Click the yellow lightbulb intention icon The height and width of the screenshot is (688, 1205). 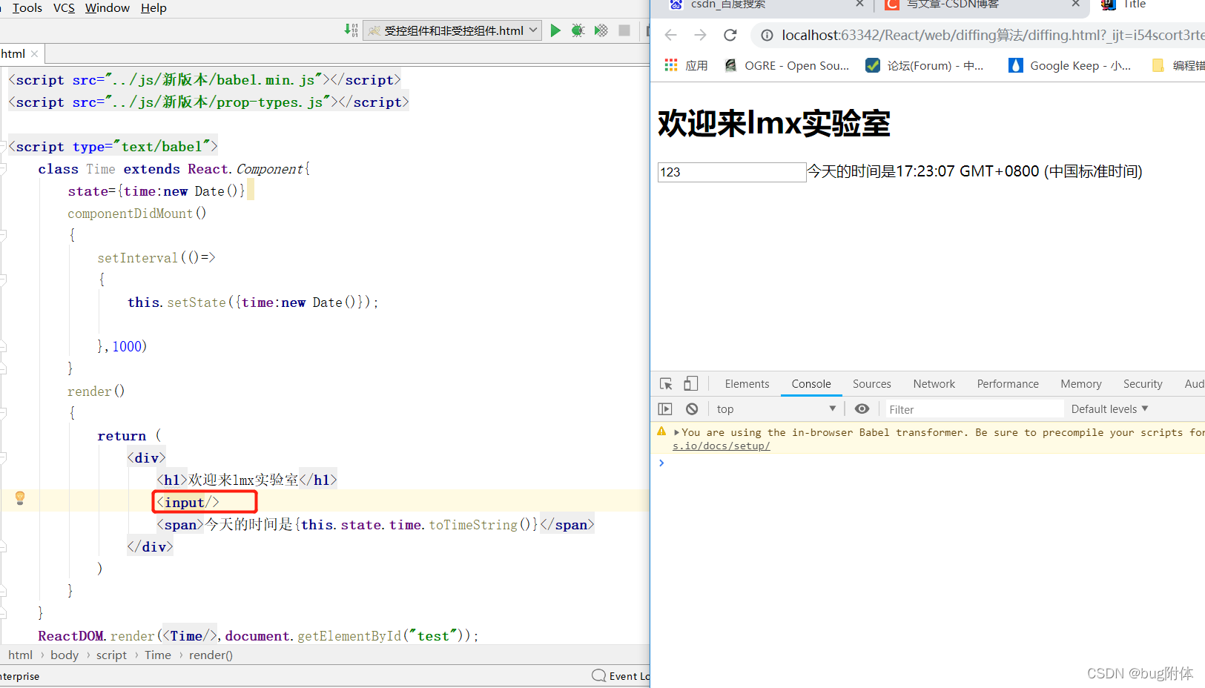[20, 498]
